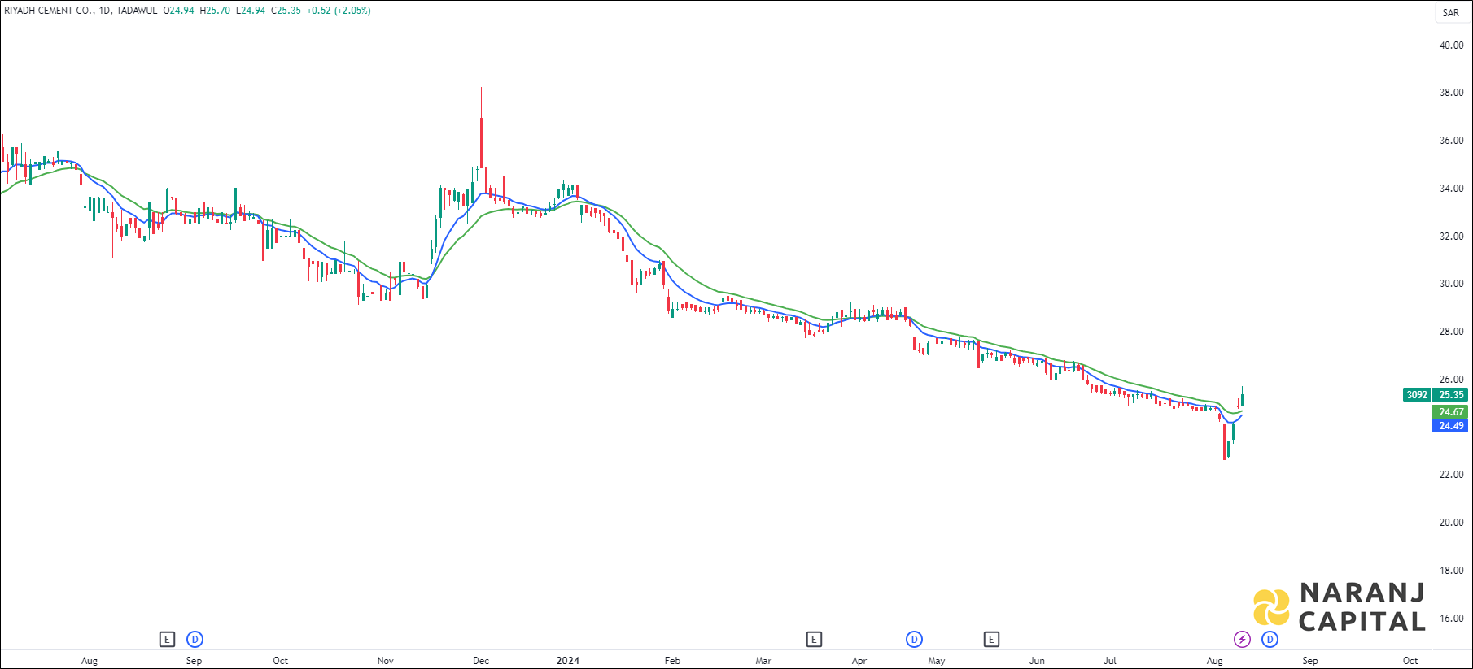Click the purple lightning event marker
The image size is (1473, 669).
(1242, 640)
